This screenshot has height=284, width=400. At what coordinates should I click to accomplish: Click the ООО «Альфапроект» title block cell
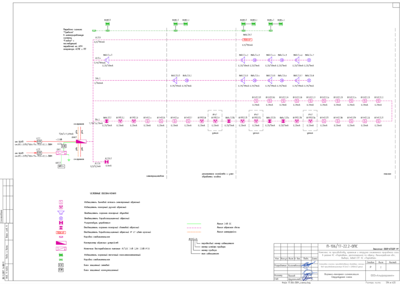point(382,276)
